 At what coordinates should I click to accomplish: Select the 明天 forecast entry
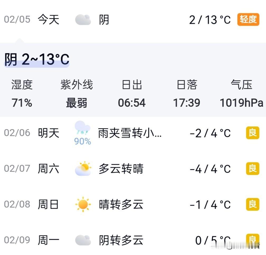coord(48,133)
